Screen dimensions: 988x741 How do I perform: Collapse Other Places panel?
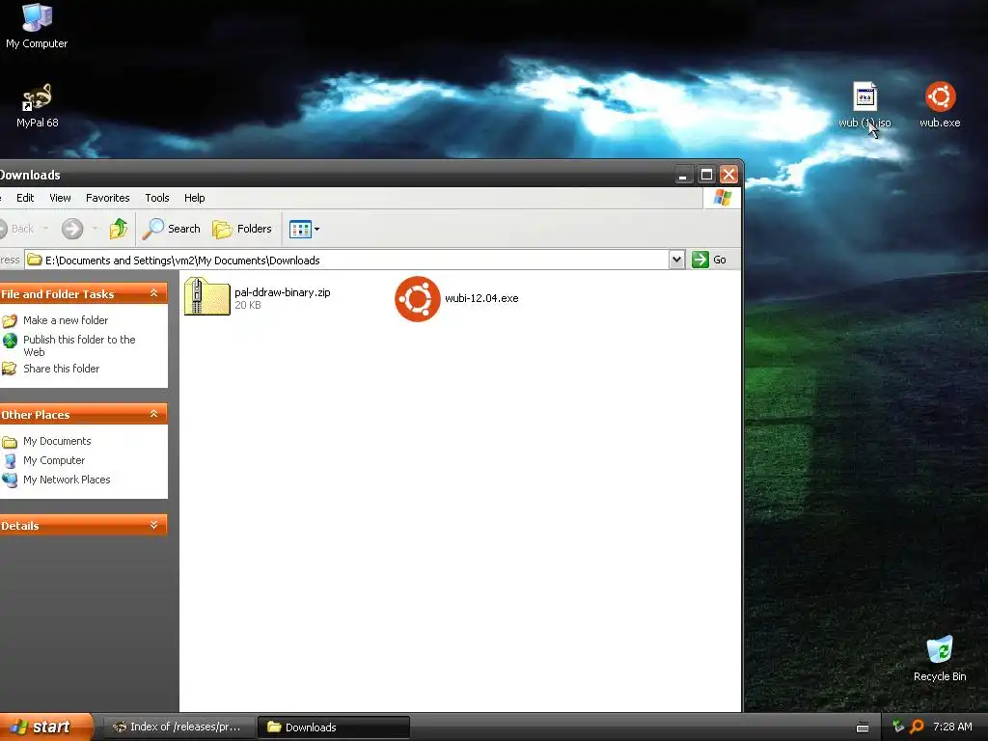(153, 414)
